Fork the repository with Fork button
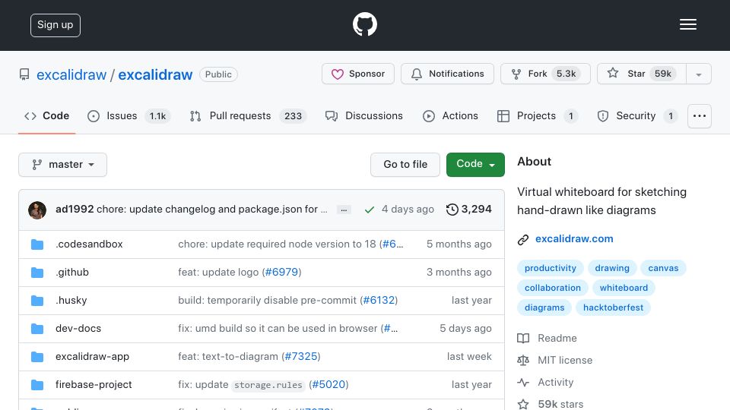Screen dimensions: 730x410 [545, 74]
